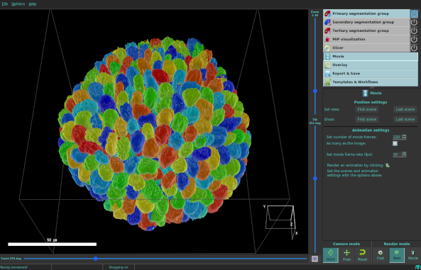The image size is (421, 270).
Task: Click Show Last scene button
Action: click(x=405, y=119)
